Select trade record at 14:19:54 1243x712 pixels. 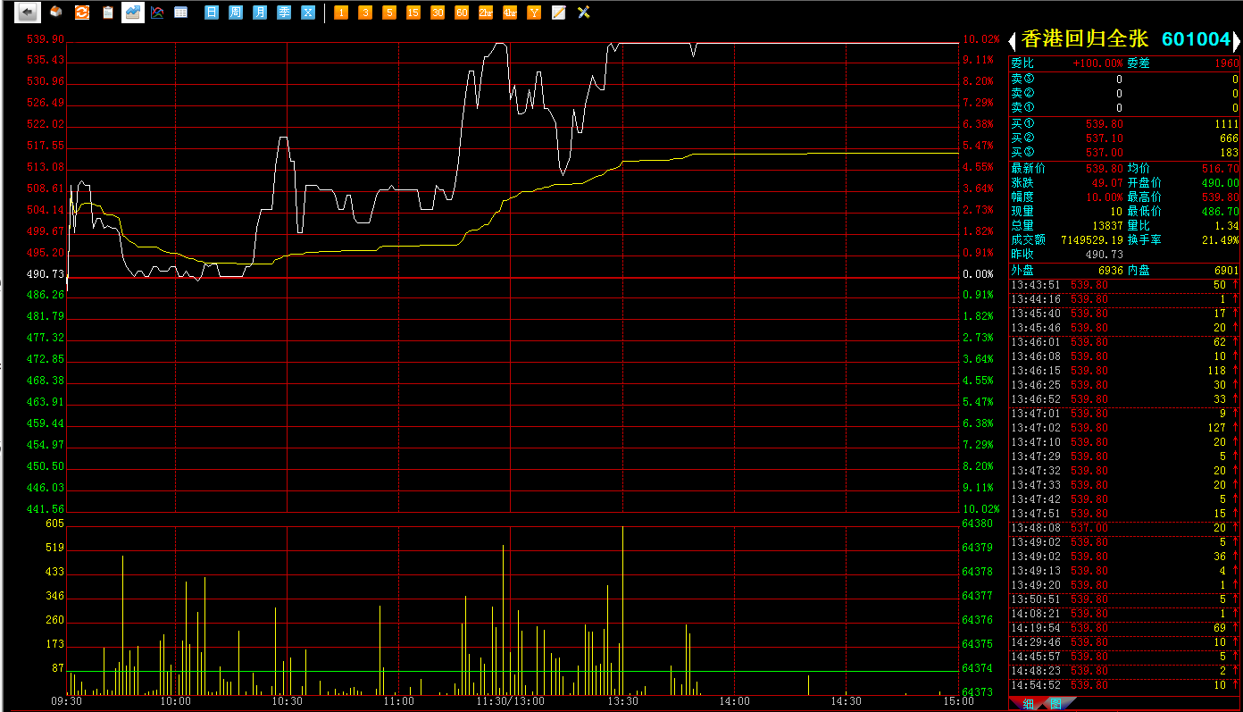click(1125, 628)
